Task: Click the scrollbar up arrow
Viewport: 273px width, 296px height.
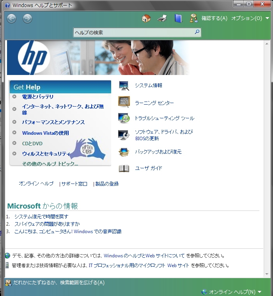Action: pyautogui.click(x=267, y=44)
